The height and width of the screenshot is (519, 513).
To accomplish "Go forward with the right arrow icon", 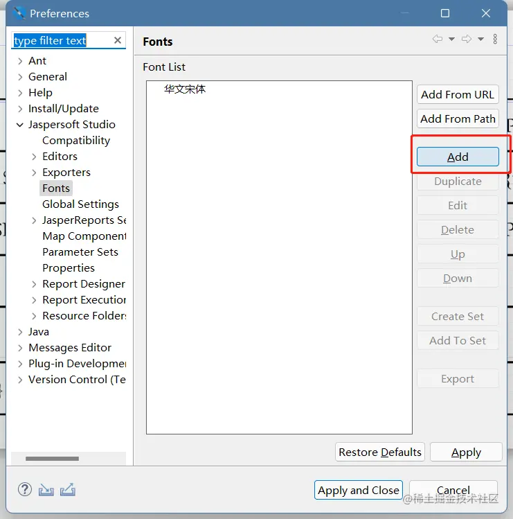I will (x=467, y=39).
